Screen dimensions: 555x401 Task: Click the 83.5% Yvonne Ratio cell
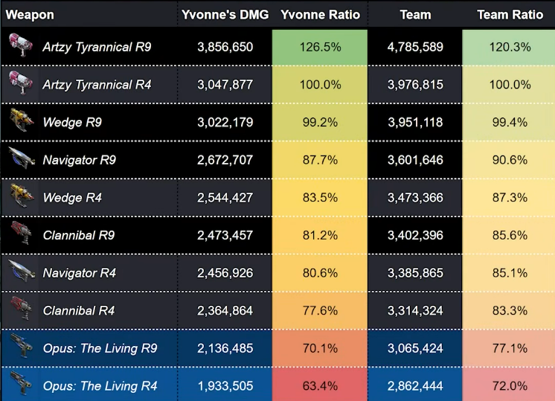pos(320,197)
